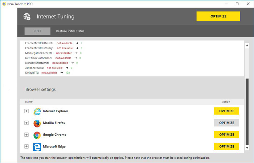Optimize Google Chrome settings

pyautogui.click(x=226, y=135)
